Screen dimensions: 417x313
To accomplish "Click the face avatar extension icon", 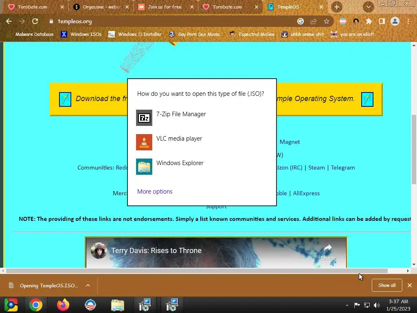I will tap(356, 21).
